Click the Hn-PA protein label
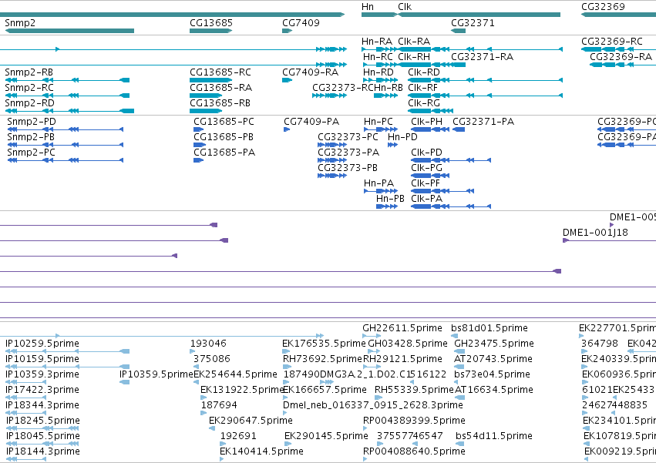The width and height of the screenshot is (656, 463). [378, 183]
